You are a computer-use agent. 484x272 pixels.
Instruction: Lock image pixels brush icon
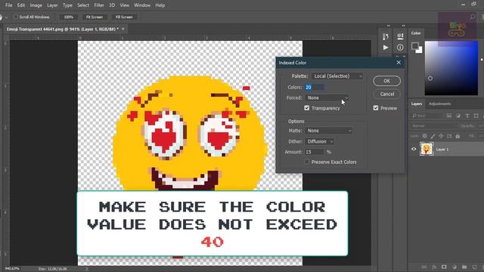click(x=433, y=136)
